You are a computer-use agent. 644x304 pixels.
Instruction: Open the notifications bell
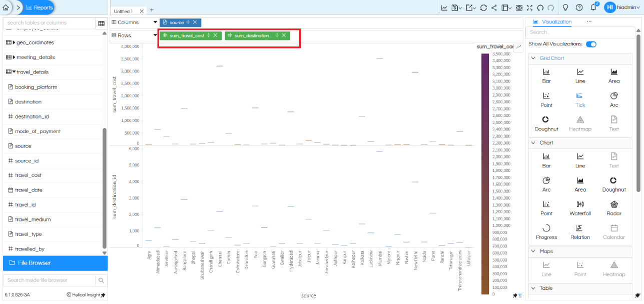[x=593, y=7]
